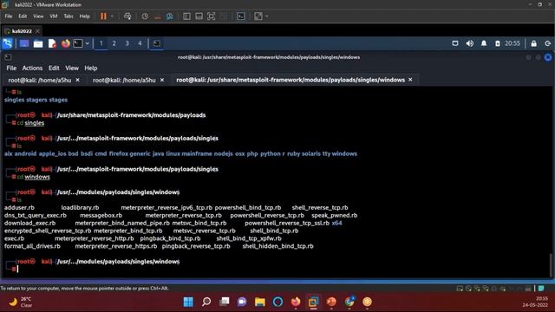The height and width of the screenshot is (312, 555).
Task: Expand the power options dropdown arrow
Action: (x=112, y=16)
